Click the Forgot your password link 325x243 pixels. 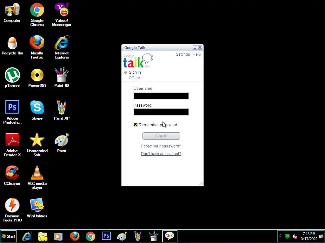161,146
